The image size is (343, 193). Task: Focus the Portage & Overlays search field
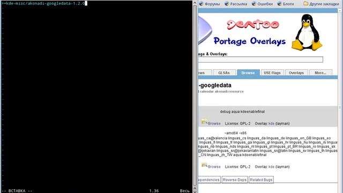260,60
